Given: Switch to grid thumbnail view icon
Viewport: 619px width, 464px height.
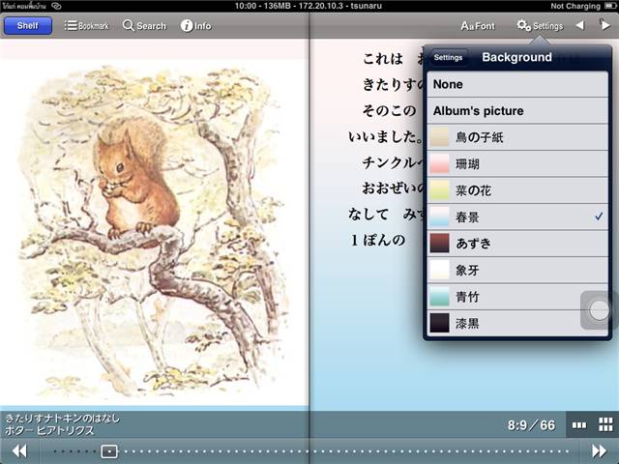Looking at the screenshot, I should 605,425.
